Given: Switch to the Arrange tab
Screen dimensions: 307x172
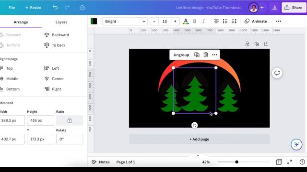Looking at the screenshot, I should [x=21, y=22].
